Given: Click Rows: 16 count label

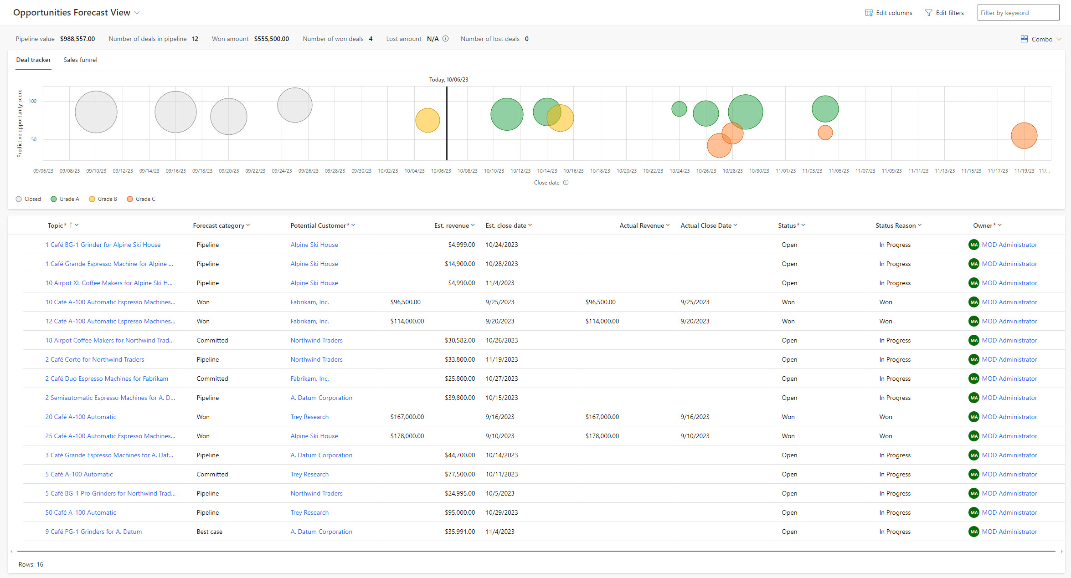Looking at the screenshot, I should point(31,564).
